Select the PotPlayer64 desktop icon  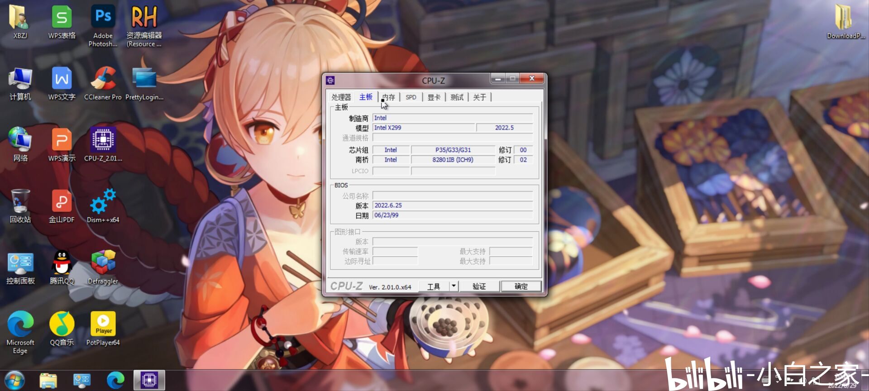103,329
